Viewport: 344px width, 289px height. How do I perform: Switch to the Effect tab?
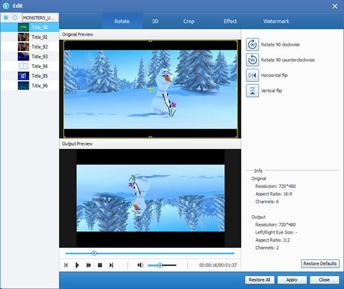[230, 21]
